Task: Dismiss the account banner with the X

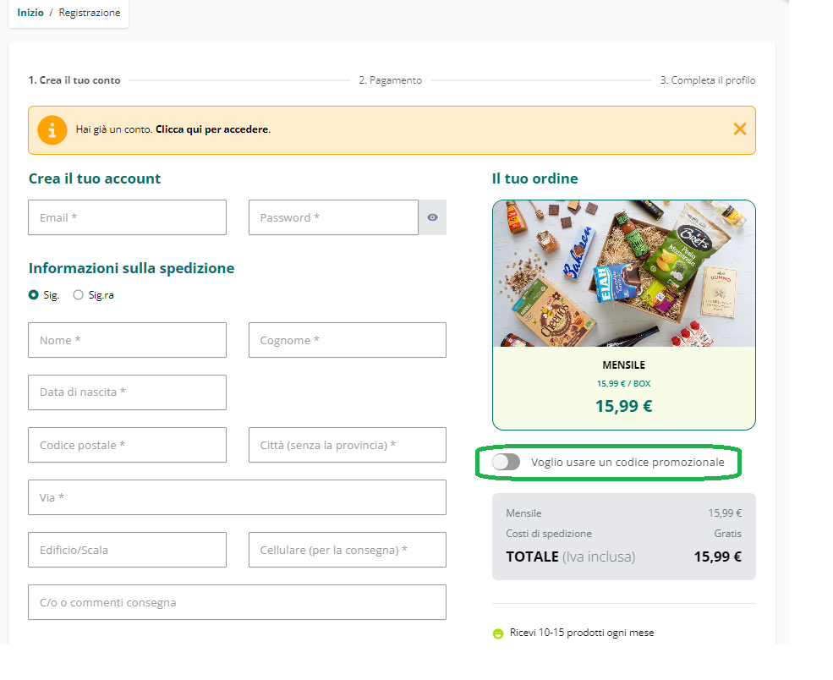Action: click(739, 129)
